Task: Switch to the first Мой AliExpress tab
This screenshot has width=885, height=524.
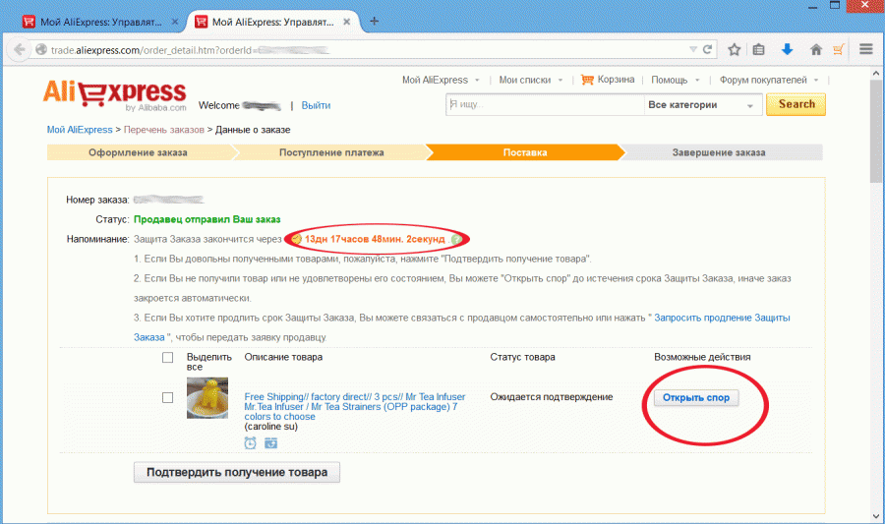Action: coord(100,22)
